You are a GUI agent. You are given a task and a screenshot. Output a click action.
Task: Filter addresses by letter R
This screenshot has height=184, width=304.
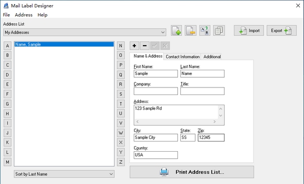(x=121, y=84)
